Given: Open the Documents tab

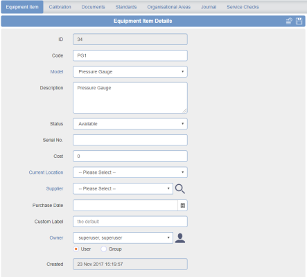Looking at the screenshot, I should [93, 7].
